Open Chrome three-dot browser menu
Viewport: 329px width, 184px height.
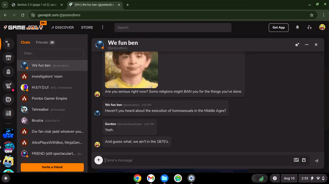pyautogui.click(x=324, y=15)
